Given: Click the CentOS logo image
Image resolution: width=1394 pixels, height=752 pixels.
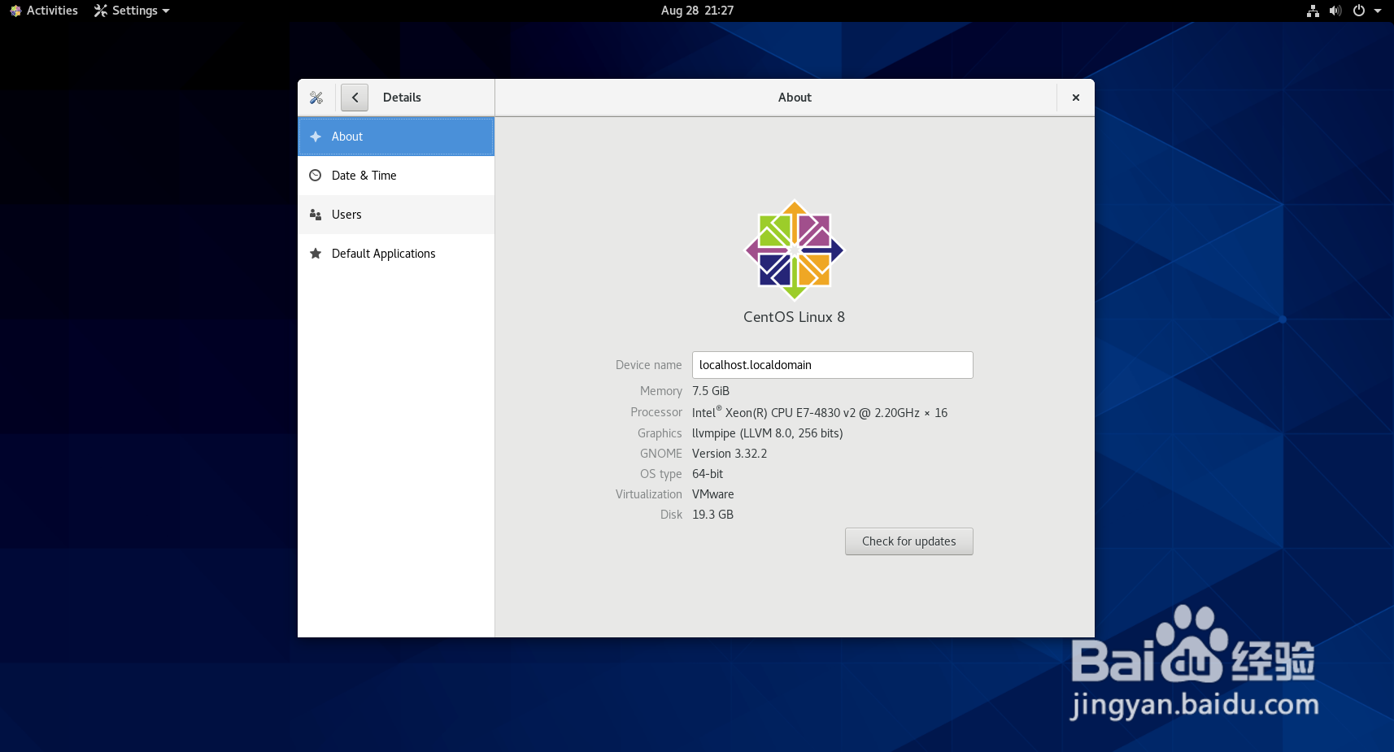Looking at the screenshot, I should coord(795,250).
